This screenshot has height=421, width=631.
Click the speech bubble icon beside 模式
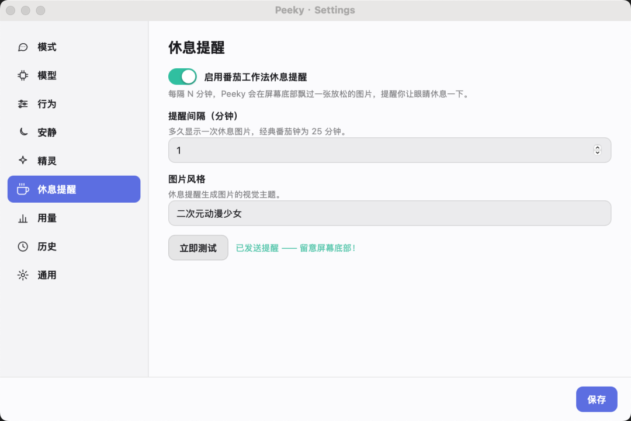[23, 47]
